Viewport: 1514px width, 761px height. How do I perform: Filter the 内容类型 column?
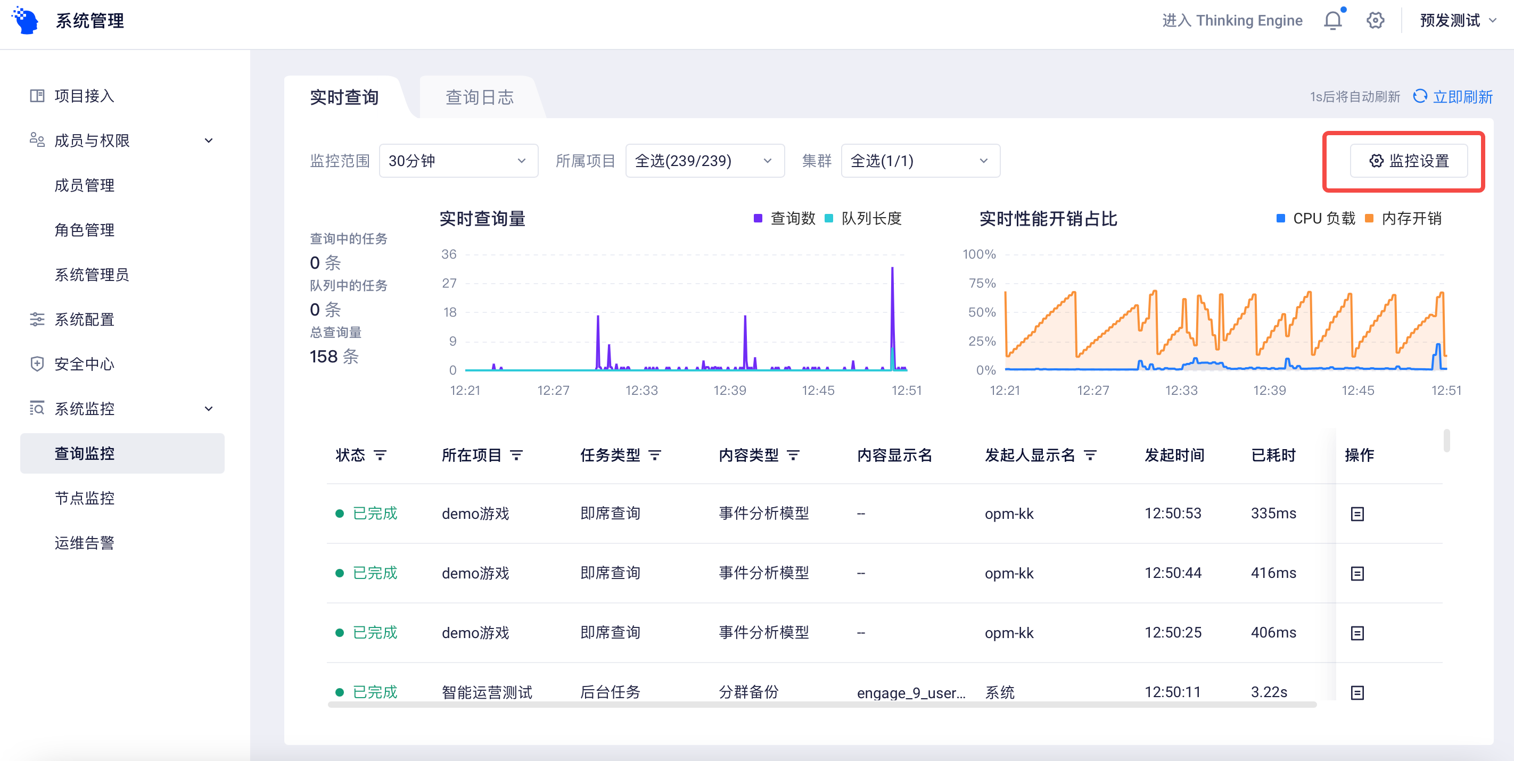tap(793, 455)
